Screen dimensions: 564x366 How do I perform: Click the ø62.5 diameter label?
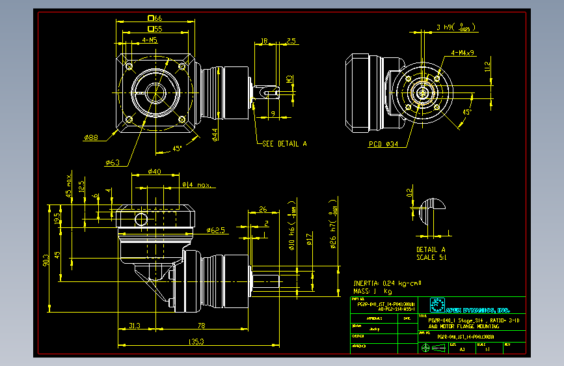click(215, 230)
